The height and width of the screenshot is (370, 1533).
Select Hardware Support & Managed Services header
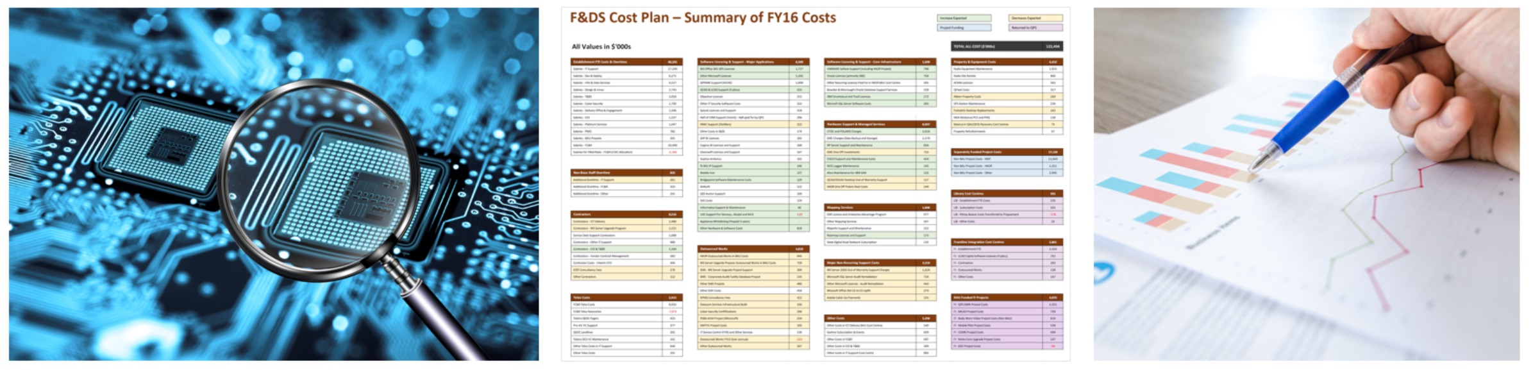[880, 124]
